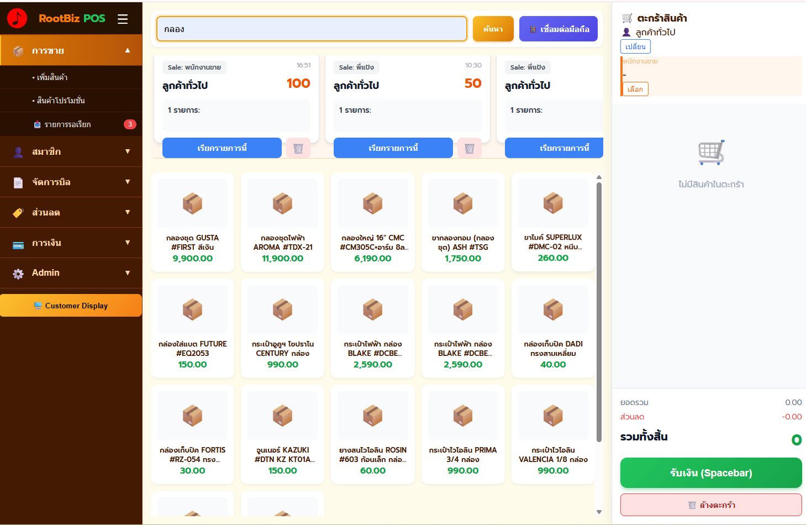The height and width of the screenshot is (525, 806).
Task: Click the RootBiz POS music-note logo icon
Action: tap(17, 17)
